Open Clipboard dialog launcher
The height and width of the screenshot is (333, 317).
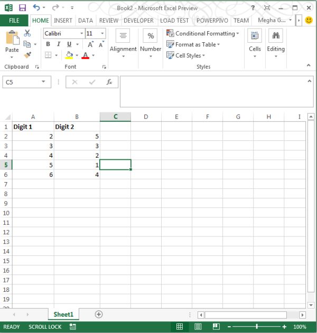[37, 67]
